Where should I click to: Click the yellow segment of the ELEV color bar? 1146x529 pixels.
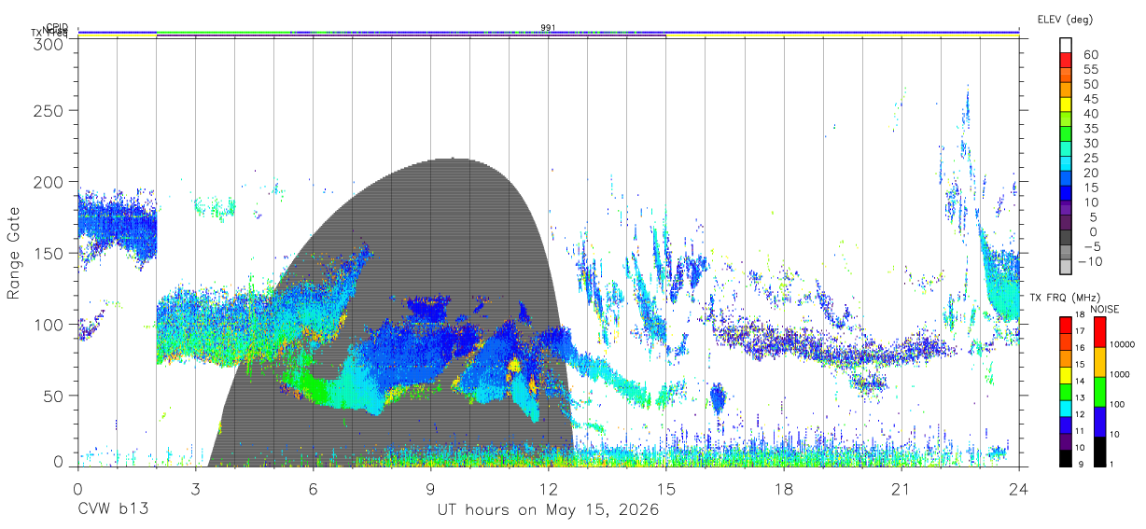tap(1066, 104)
